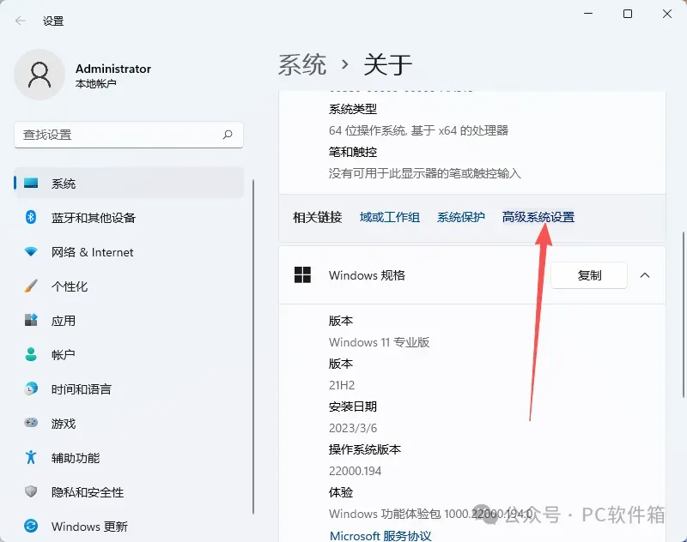Click the 系统 monitor icon in sidebar

click(31, 183)
